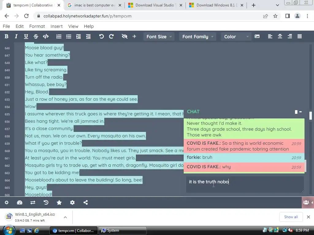Open the Chrome profile menu
This screenshot has height=235, width=314.
click(297, 16)
